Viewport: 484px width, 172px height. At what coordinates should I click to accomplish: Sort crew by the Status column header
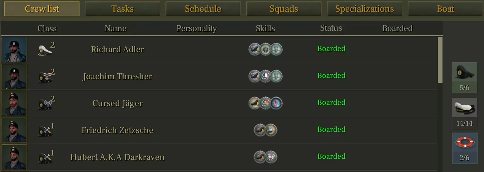tap(331, 28)
